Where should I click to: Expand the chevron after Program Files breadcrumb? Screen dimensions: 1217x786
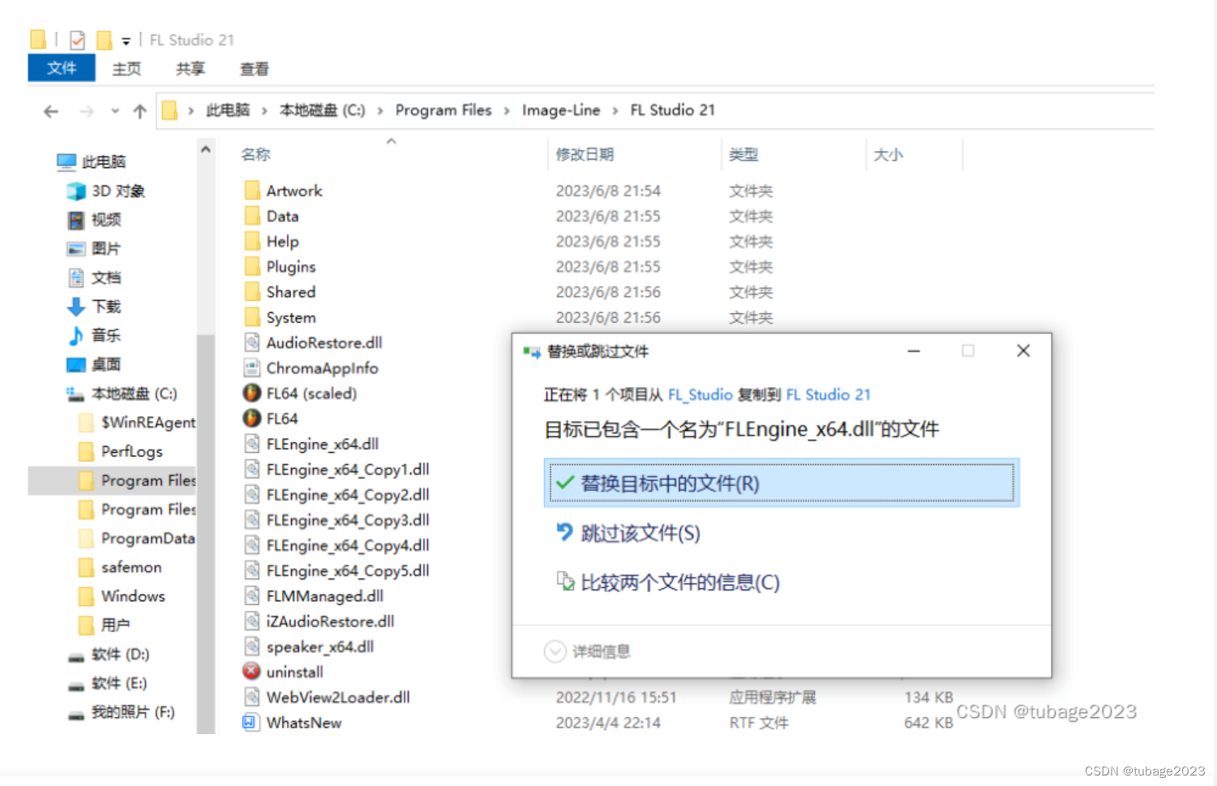(x=507, y=110)
